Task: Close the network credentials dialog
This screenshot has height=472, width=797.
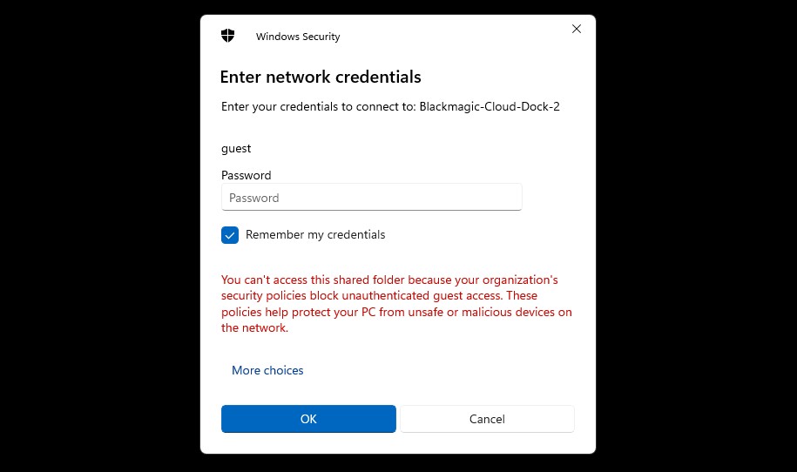Action: coord(576,29)
